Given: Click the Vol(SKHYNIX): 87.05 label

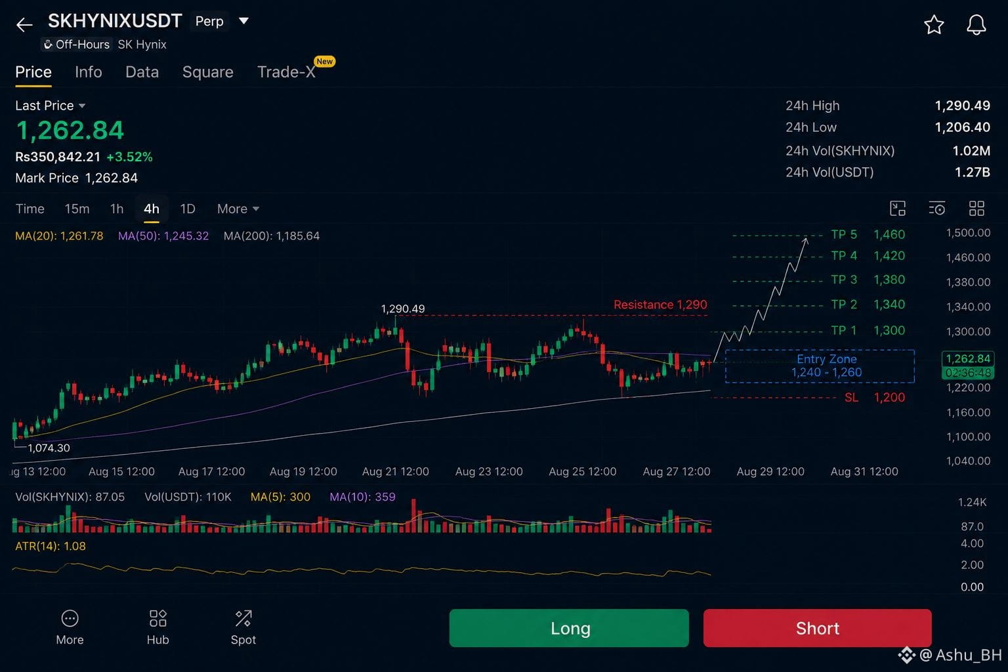Looking at the screenshot, I should pyautogui.click(x=70, y=497).
